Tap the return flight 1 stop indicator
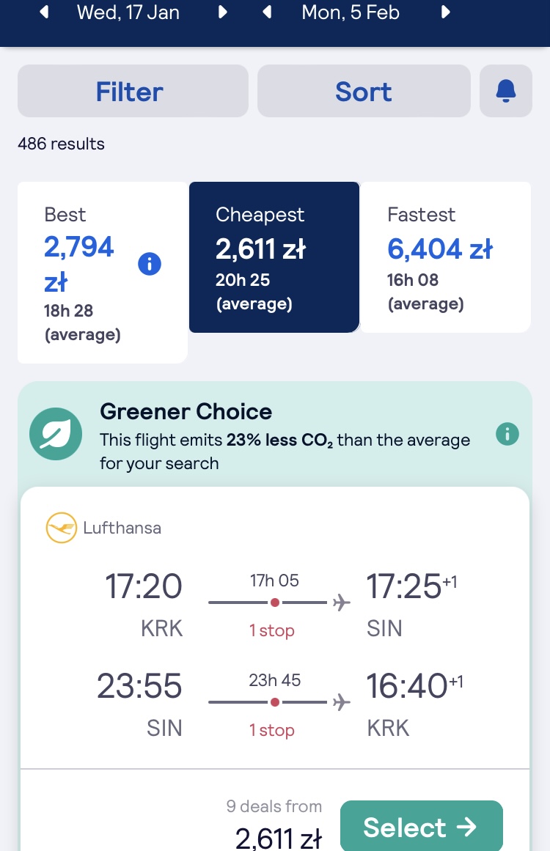Viewport: 550px width, 851px height. (272, 730)
